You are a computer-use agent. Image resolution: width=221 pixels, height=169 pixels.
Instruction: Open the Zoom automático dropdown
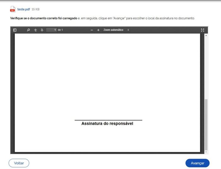point(116,30)
